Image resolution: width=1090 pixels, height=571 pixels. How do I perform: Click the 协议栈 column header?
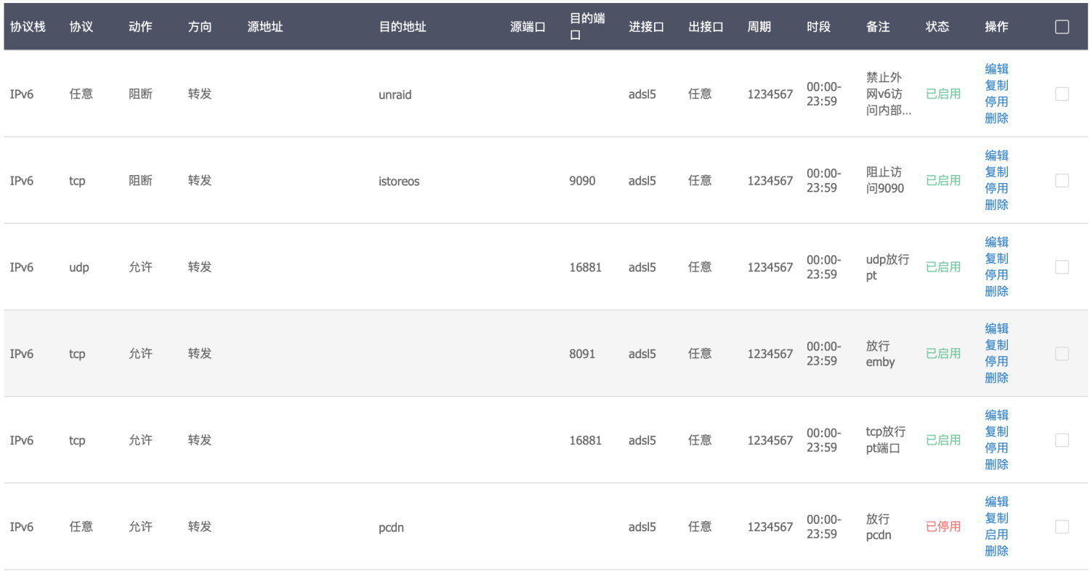[x=28, y=27]
